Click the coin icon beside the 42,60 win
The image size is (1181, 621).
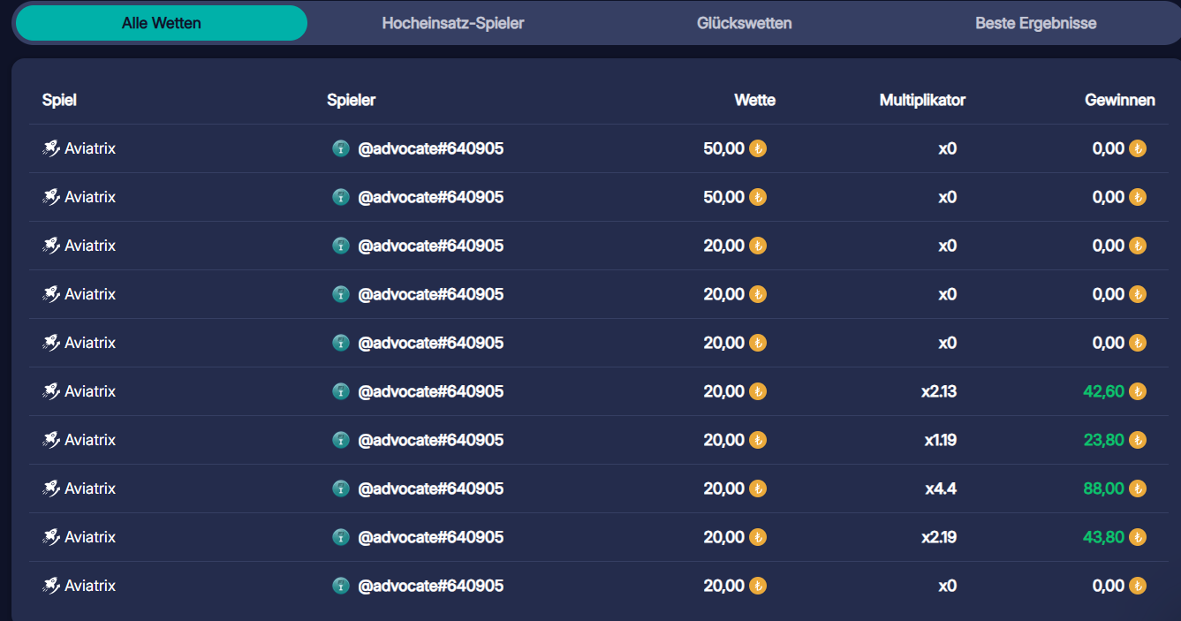point(1138,391)
